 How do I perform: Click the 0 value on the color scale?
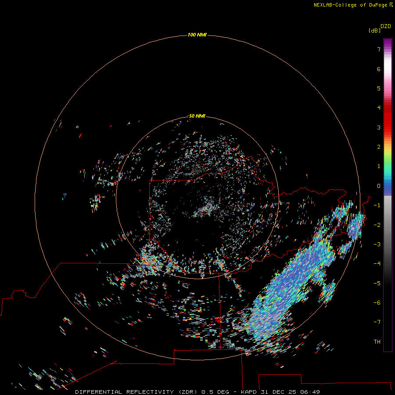(x=379, y=186)
